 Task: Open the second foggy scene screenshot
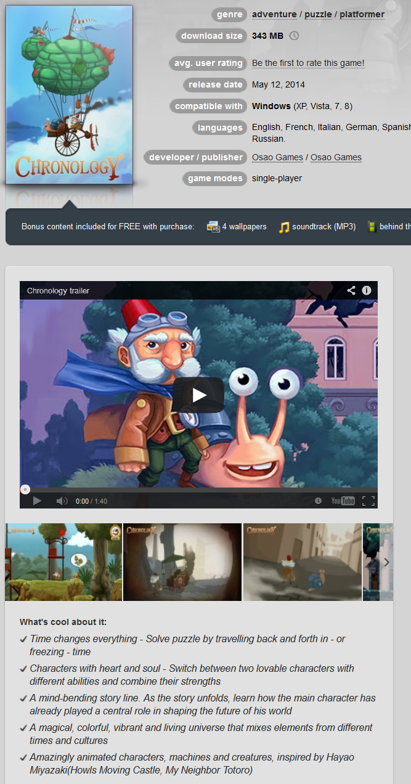point(182,562)
